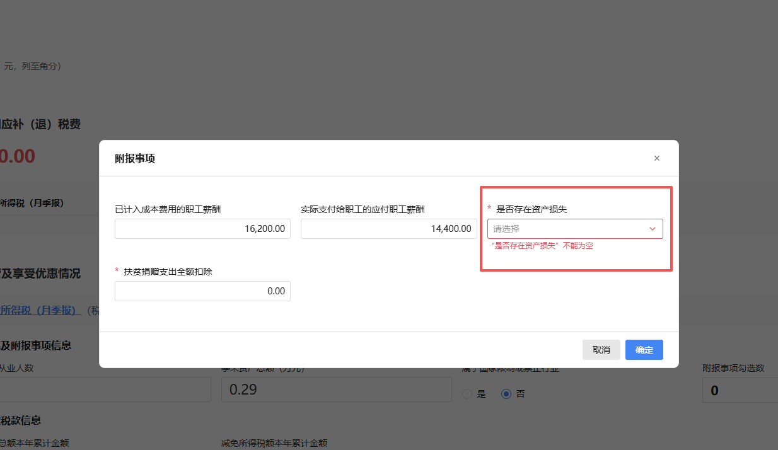Viewport: 778px width, 450px height.
Task: Focus the 实际支付给职工的应付职工薪酬 field showing 14,400.00
Action: (x=388, y=229)
